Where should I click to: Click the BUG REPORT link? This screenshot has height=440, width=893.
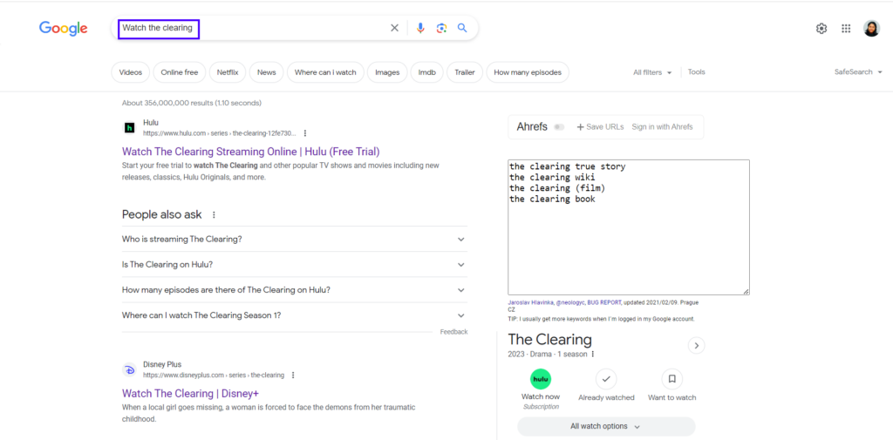click(605, 303)
